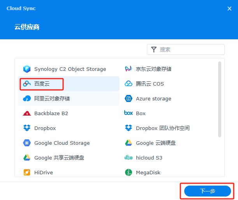The height and width of the screenshot is (200, 238).
Task: Choose the hicloud S3 label
Action: click(149, 158)
